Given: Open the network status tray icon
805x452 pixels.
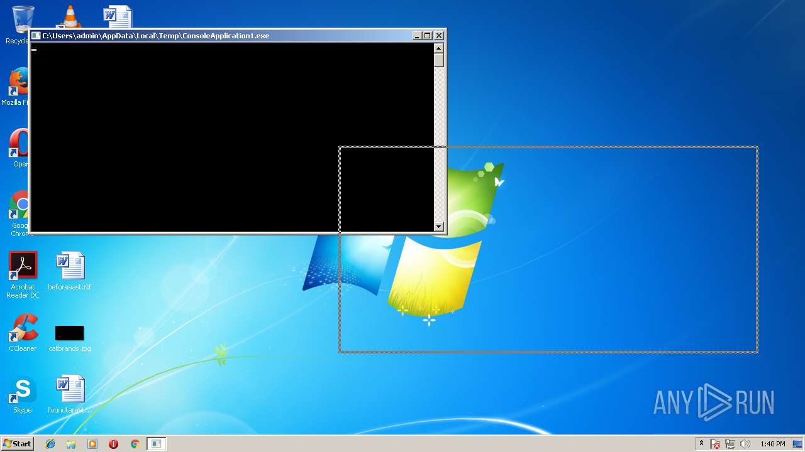Looking at the screenshot, I should tap(730, 444).
